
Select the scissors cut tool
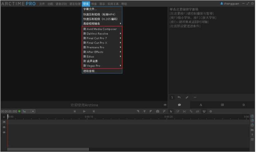point(184,111)
